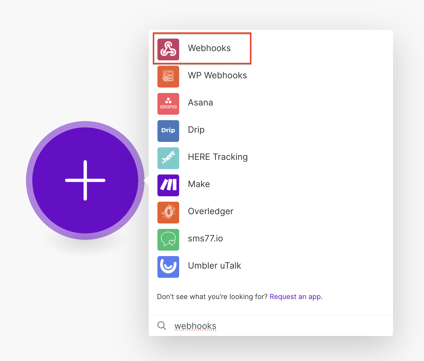Select the Umbler uTalk label
The image size is (424, 361).
214,266
